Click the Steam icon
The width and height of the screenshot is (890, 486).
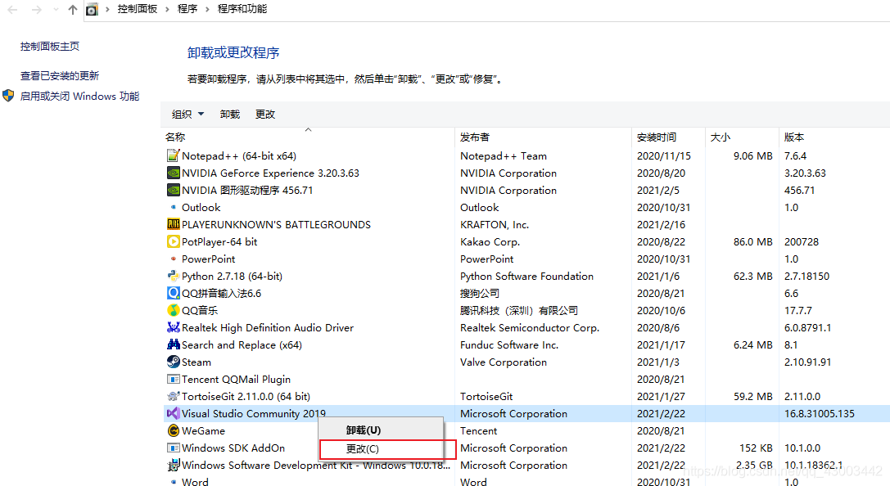pos(173,362)
